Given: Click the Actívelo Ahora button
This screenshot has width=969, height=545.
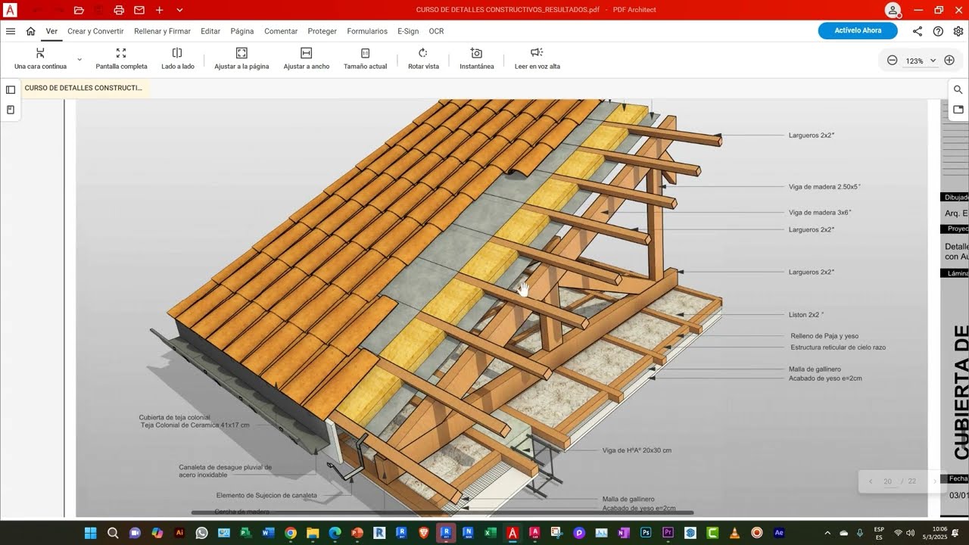Looking at the screenshot, I should click(x=858, y=31).
